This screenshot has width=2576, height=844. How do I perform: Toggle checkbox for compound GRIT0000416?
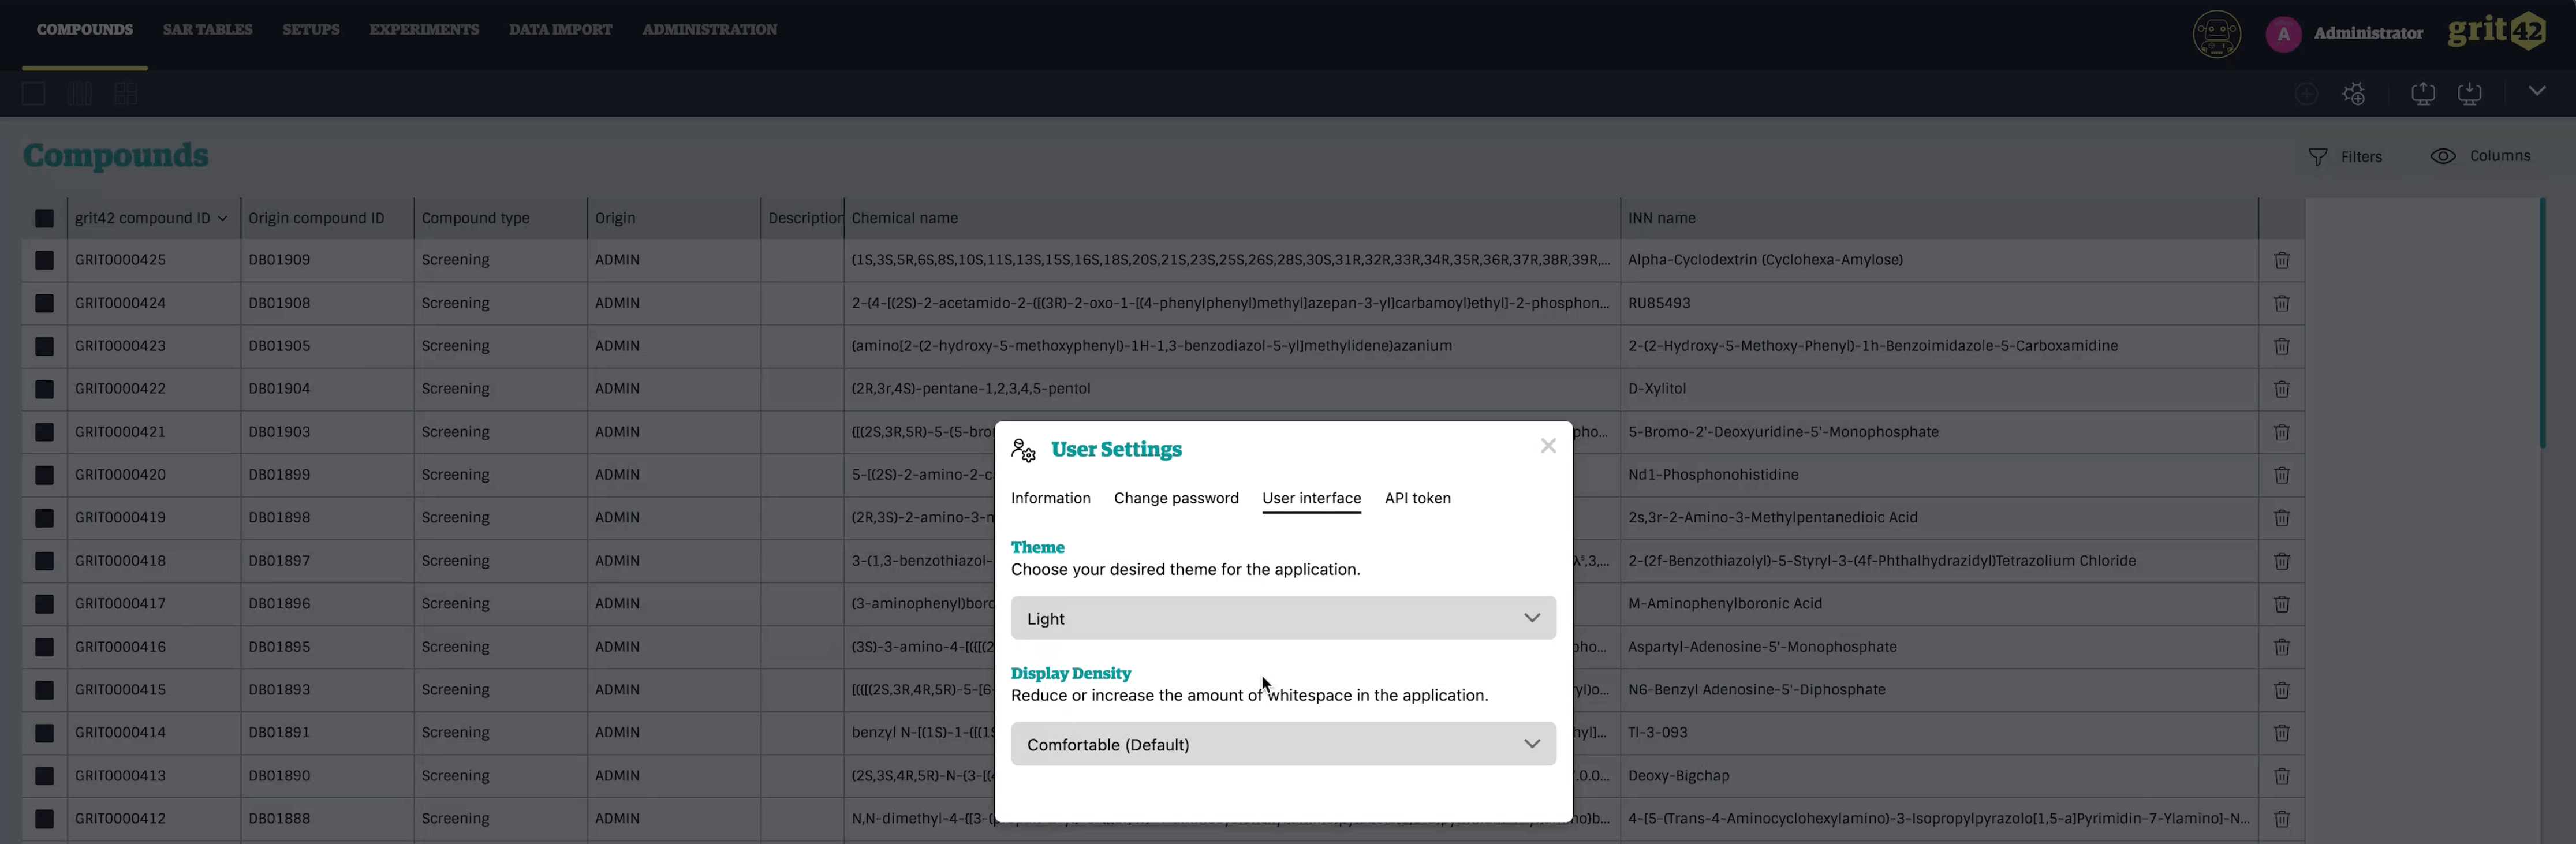click(x=44, y=647)
